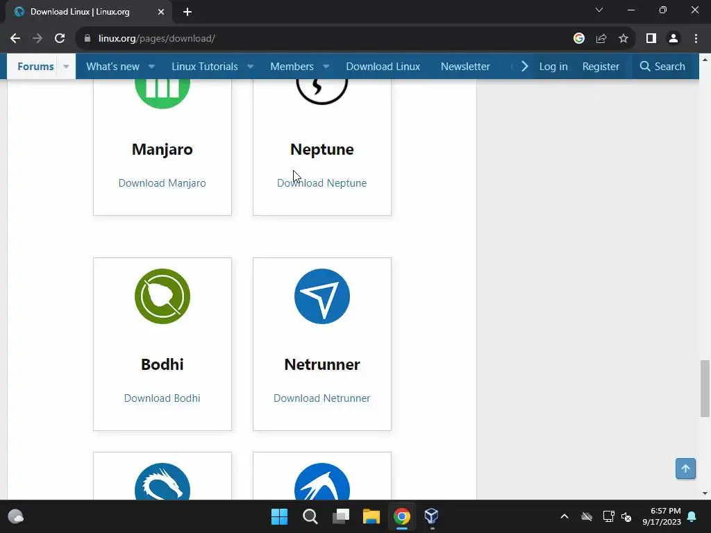Open the Members menu item
The height and width of the screenshot is (533, 711).
tap(292, 67)
